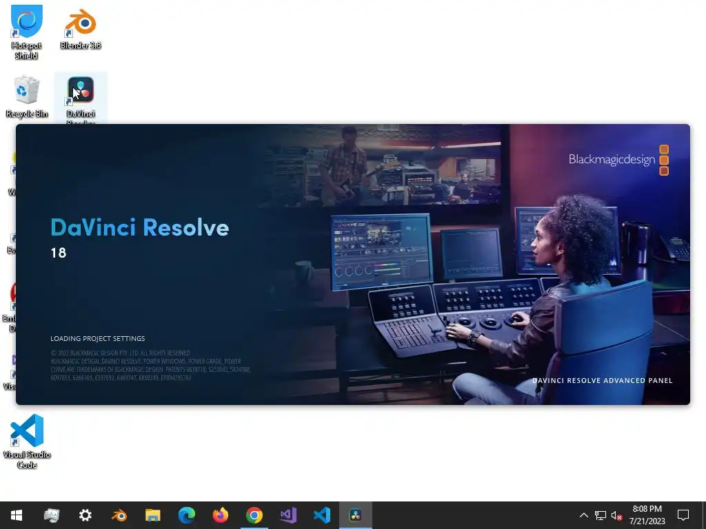Click the version number 18 on splash

coord(59,253)
